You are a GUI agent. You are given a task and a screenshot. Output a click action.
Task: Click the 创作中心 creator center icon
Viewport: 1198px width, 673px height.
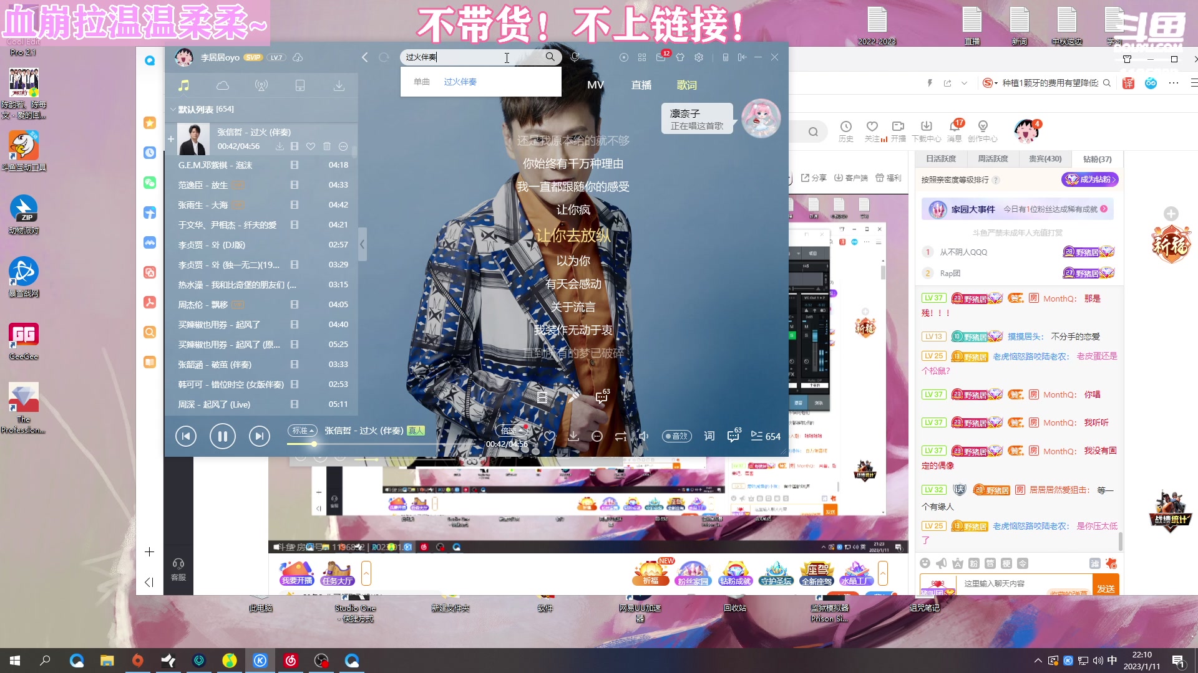(x=983, y=131)
